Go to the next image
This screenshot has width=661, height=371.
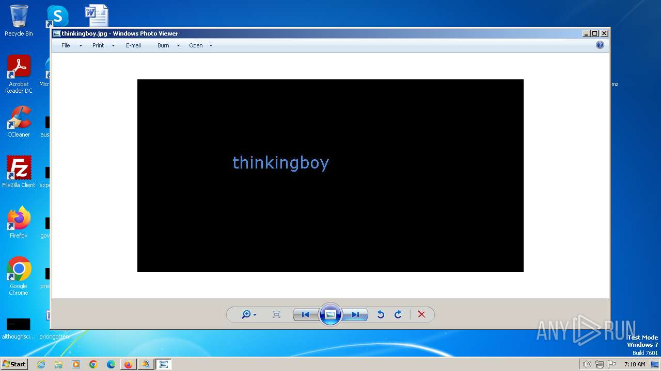click(355, 314)
